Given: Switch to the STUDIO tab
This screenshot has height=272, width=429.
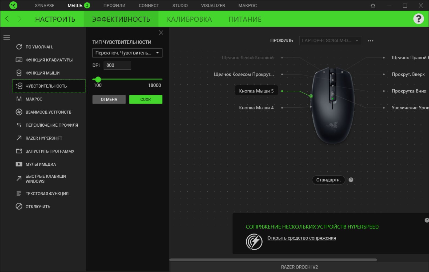Looking at the screenshot, I should click(180, 6).
